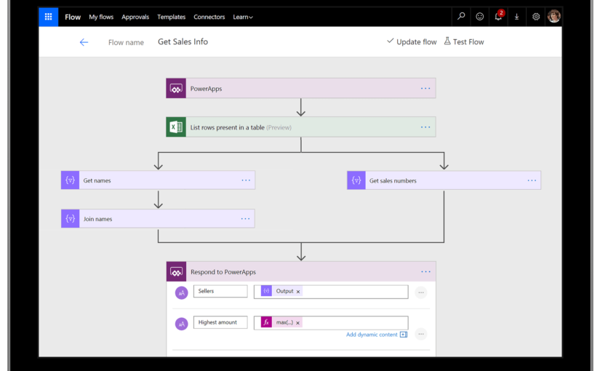Click Highest amount value field with max
The height and width of the screenshot is (371, 600).
(331, 323)
